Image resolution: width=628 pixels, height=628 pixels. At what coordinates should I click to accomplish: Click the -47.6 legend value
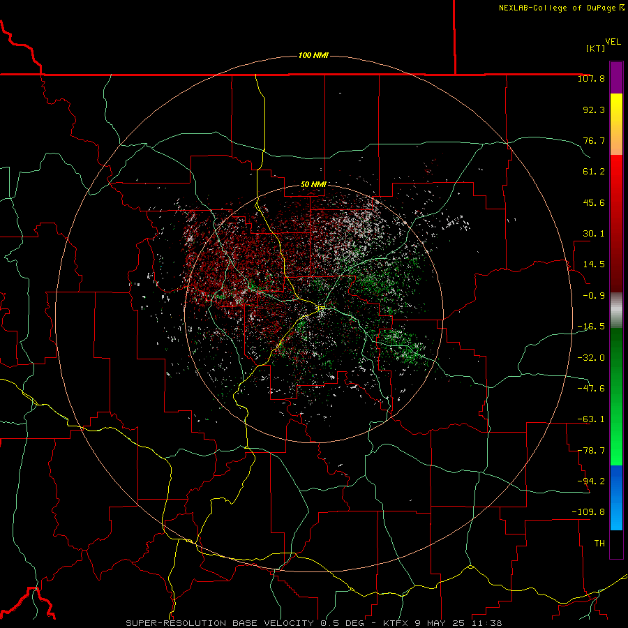pyautogui.click(x=591, y=389)
